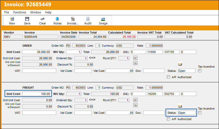
Task: Open the Window menu
Action: click(x=36, y=12)
